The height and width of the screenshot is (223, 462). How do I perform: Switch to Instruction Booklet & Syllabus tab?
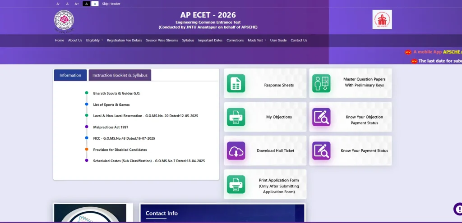(x=120, y=75)
